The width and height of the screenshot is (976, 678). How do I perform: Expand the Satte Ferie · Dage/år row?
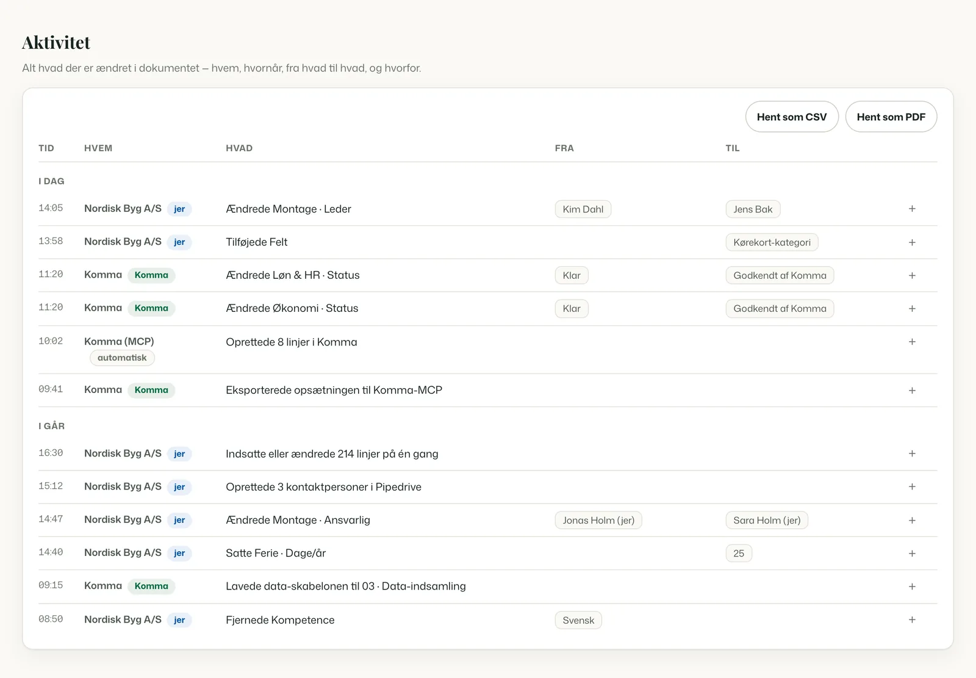[x=912, y=554]
